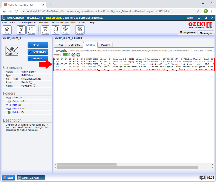This screenshot has width=216, height=182.
Task: Open the Not sent folder link
Action: coord(16,109)
